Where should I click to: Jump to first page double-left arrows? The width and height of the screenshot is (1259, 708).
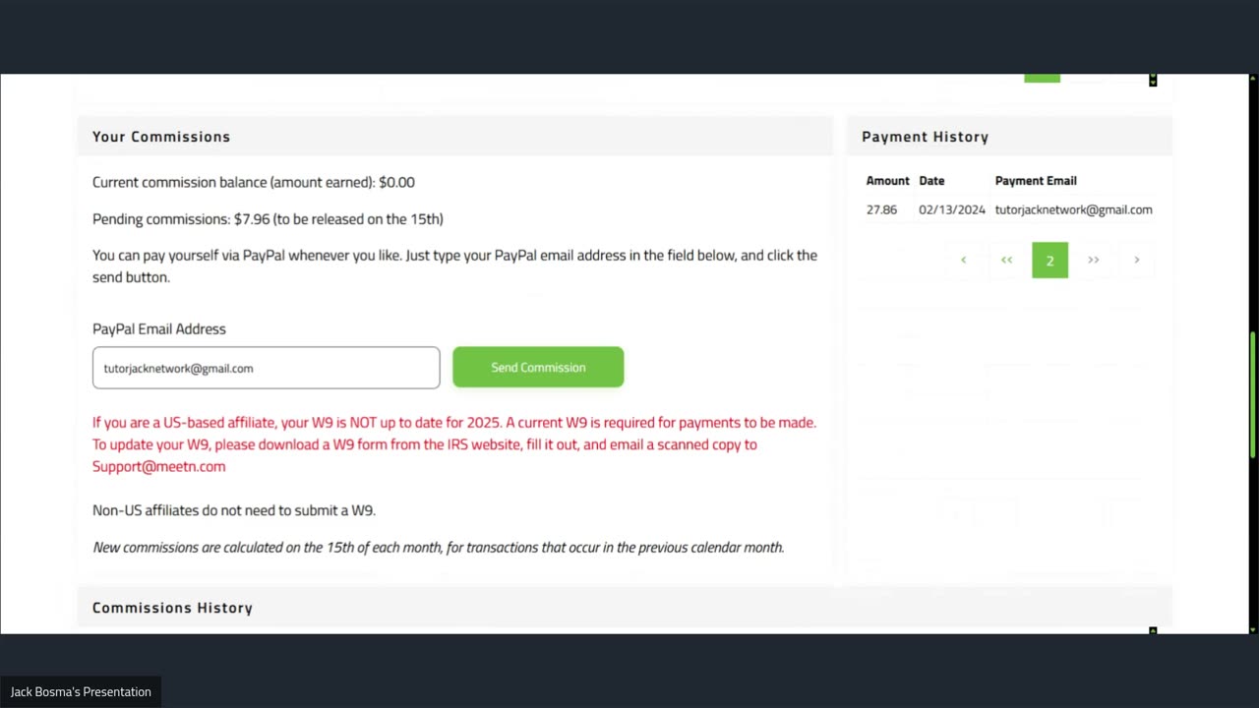pos(1006,260)
